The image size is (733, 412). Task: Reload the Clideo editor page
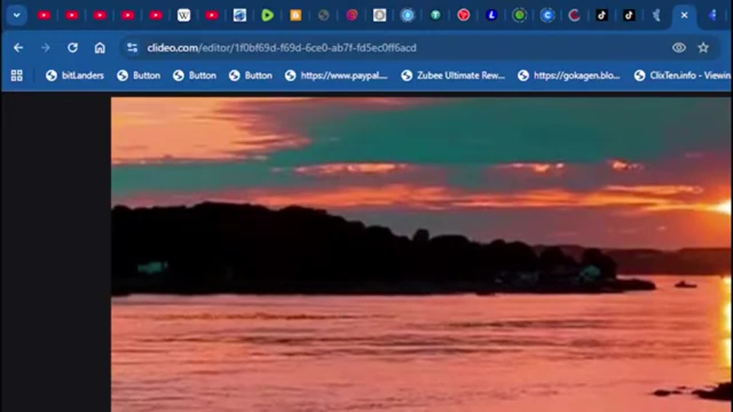tap(73, 48)
